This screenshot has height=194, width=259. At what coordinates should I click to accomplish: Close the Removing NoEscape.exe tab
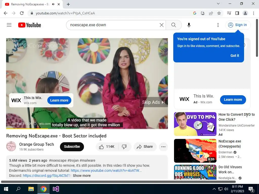[59, 4]
